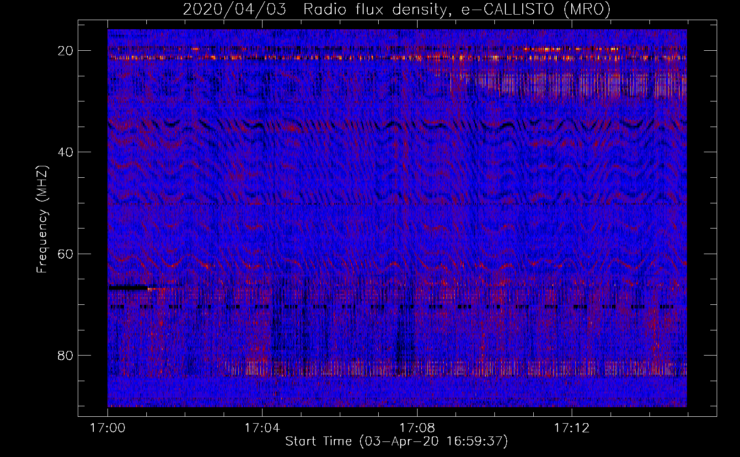Click the '17:08' time tick label
The image size is (740, 457).
[417, 428]
